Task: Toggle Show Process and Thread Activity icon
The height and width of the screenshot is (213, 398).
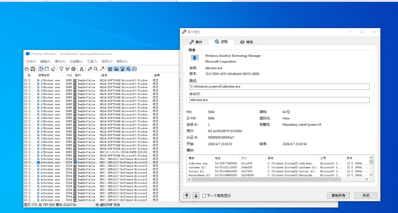Action: (x=128, y=69)
